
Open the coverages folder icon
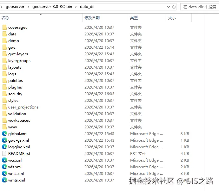coord(4,28)
